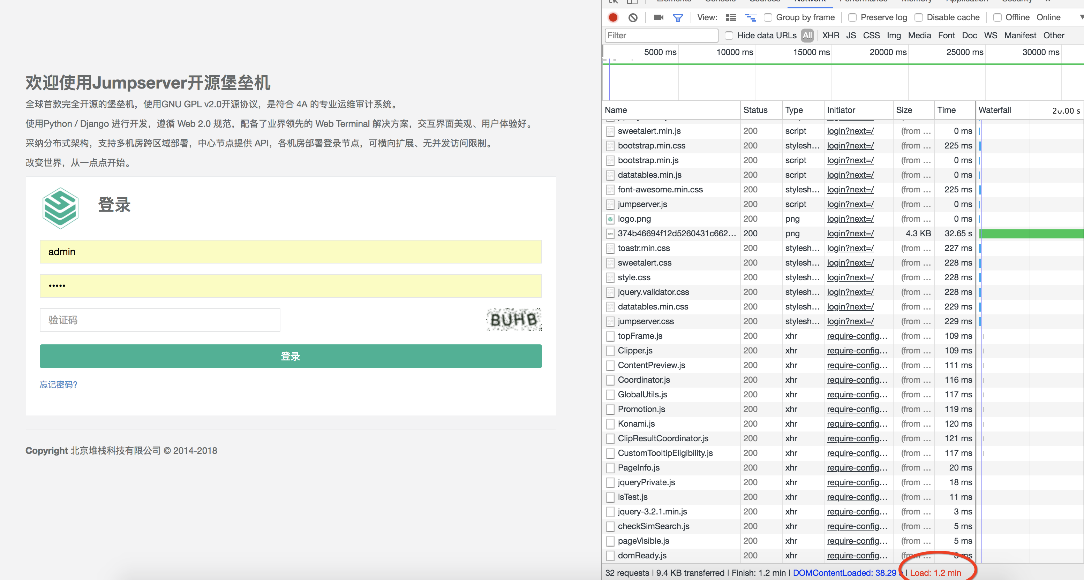The width and height of the screenshot is (1084, 580).
Task: Click the Waterfall column header
Action: (1029, 110)
